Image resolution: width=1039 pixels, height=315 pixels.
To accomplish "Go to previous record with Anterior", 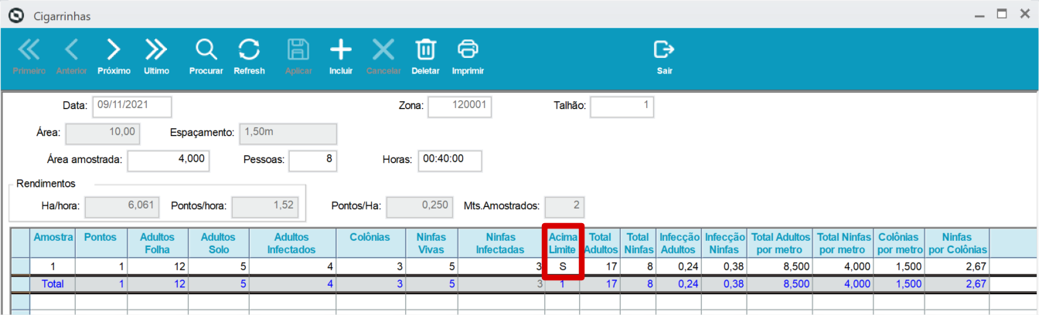I will coord(71,56).
